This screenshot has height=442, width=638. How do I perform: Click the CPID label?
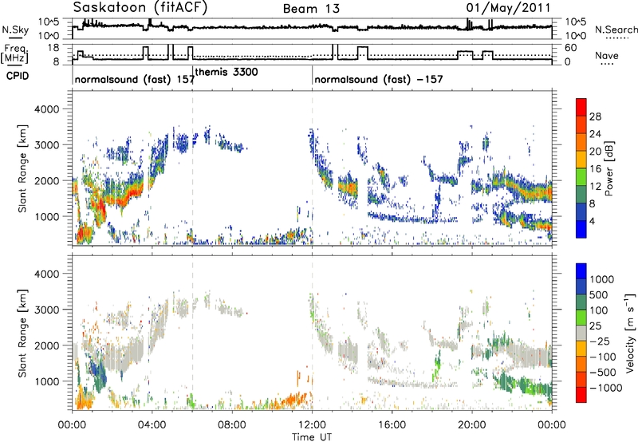(x=18, y=76)
